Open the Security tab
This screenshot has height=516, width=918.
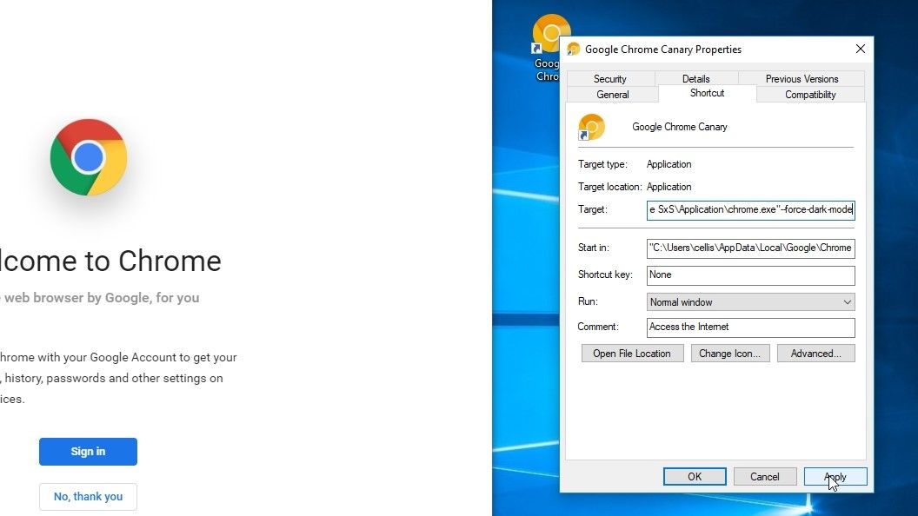click(x=609, y=78)
